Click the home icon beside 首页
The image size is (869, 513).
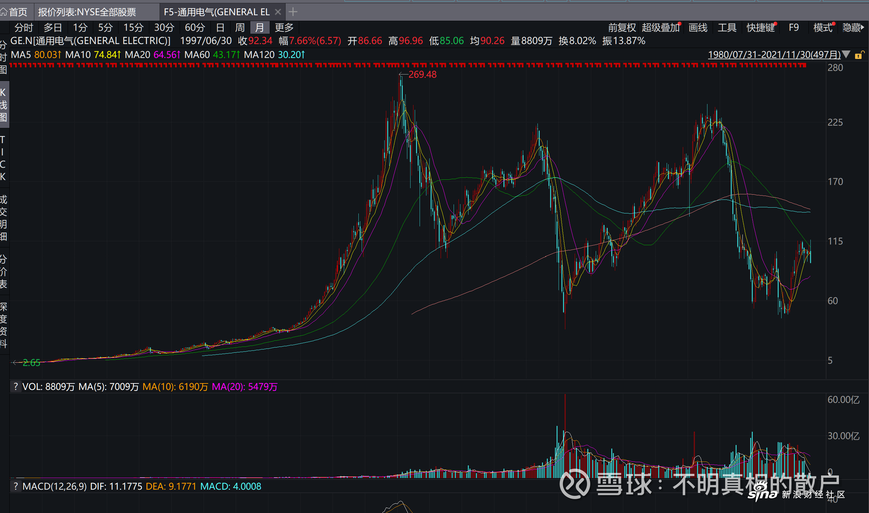point(4,12)
